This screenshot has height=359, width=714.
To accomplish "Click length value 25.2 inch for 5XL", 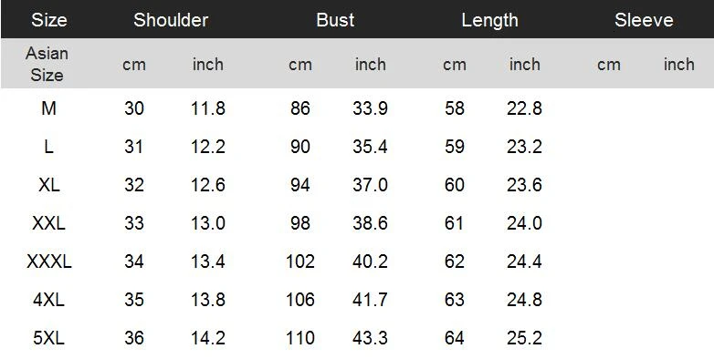I will click(524, 338).
